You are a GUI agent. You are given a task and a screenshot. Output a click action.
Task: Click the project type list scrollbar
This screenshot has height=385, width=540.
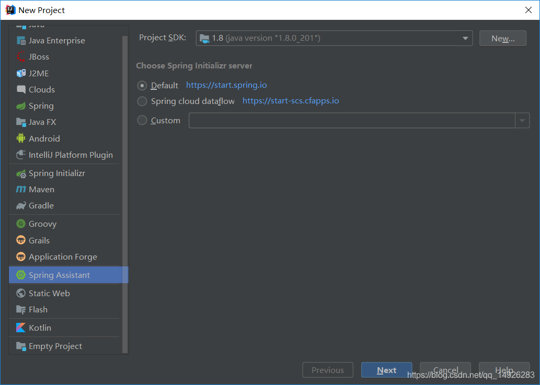coord(125,194)
